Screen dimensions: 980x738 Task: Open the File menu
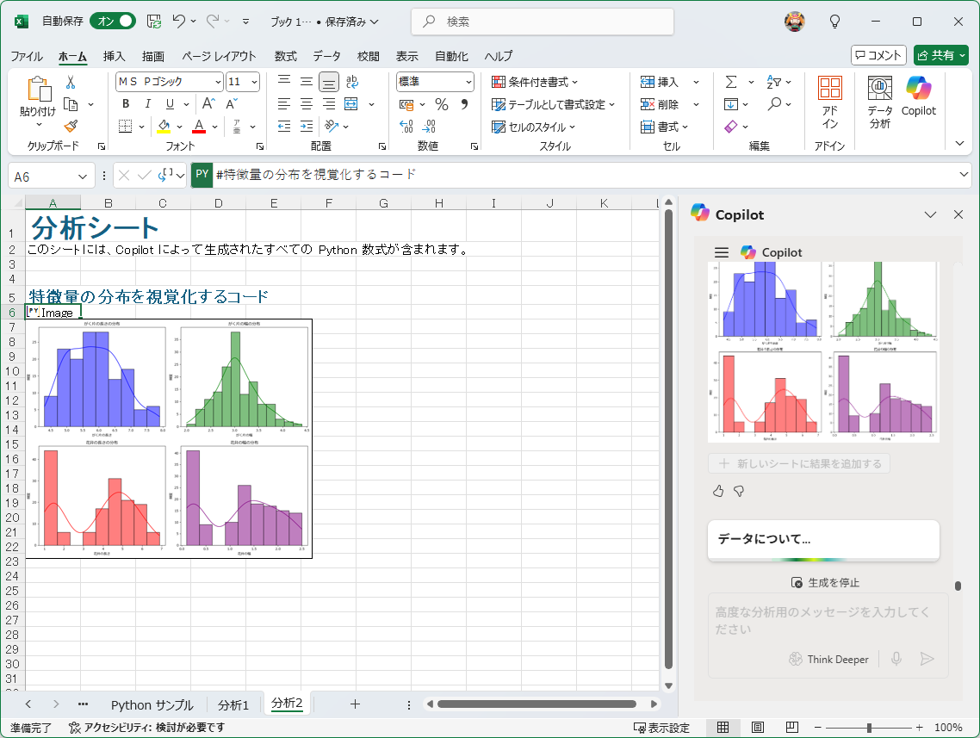[x=27, y=56]
